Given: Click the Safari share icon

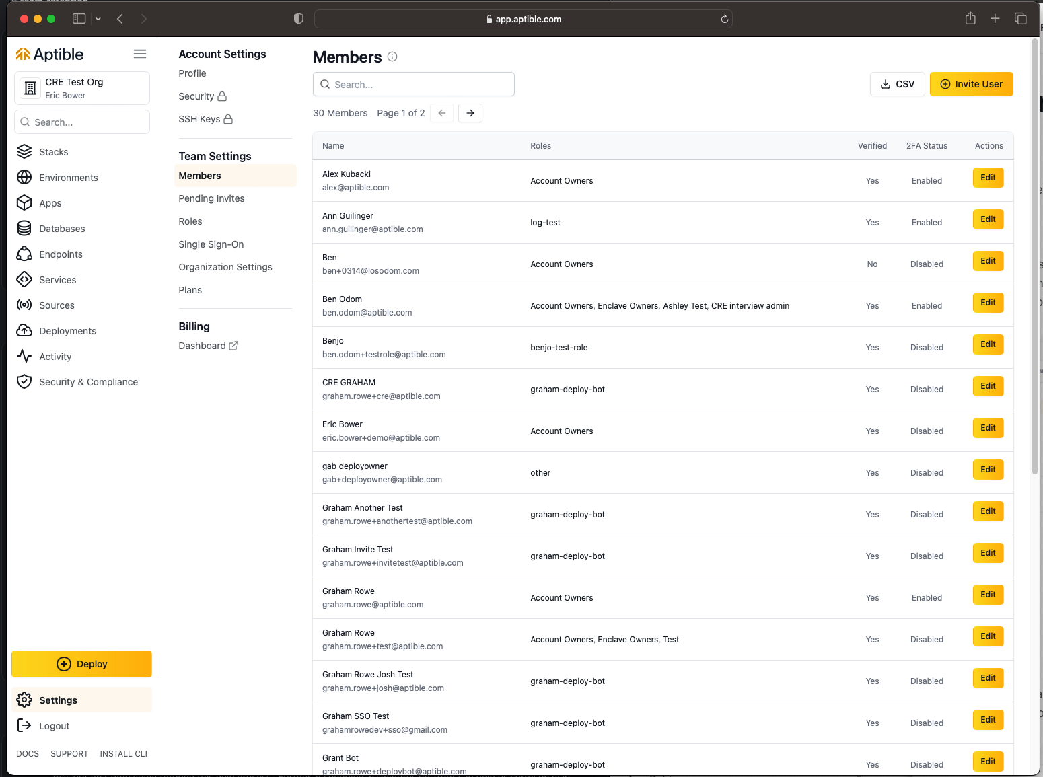Looking at the screenshot, I should coord(970,19).
